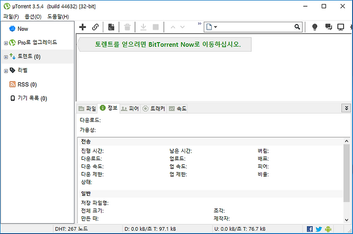Screen dimensions: 353x234
Task: Switch to the 정보 tab
Action: coord(109,108)
